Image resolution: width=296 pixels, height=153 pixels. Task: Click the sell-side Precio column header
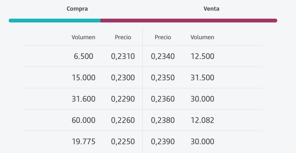(x=163, y=37)
